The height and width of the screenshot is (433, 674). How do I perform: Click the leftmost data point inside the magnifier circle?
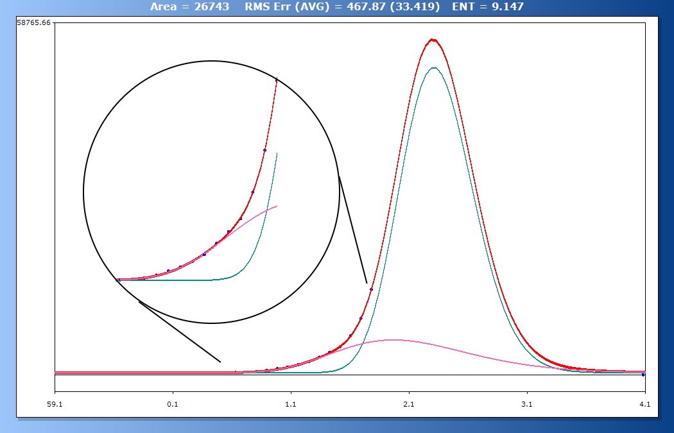[118, 280]
